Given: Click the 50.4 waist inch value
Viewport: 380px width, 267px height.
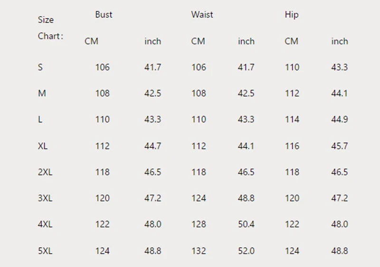Looking at the screenshot, I should coord(246,225).
